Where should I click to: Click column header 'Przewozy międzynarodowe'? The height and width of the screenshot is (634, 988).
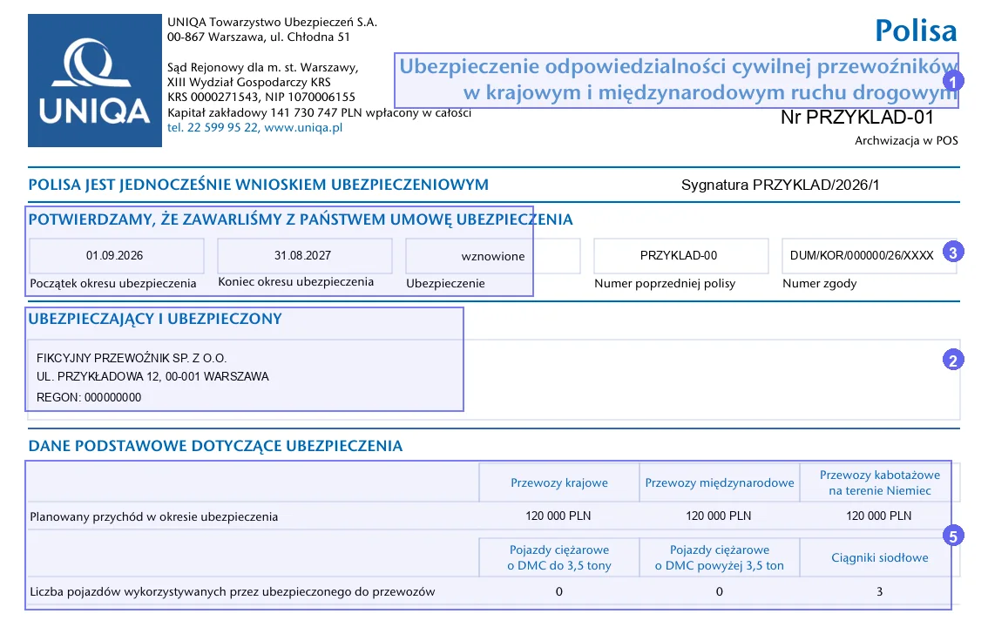pos(720,482)
